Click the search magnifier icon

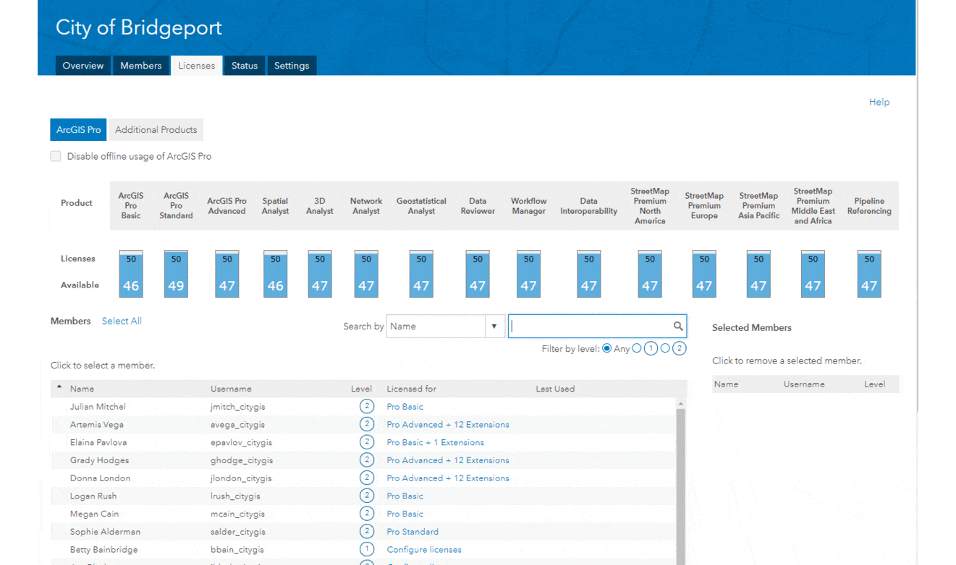pos(678,326)
